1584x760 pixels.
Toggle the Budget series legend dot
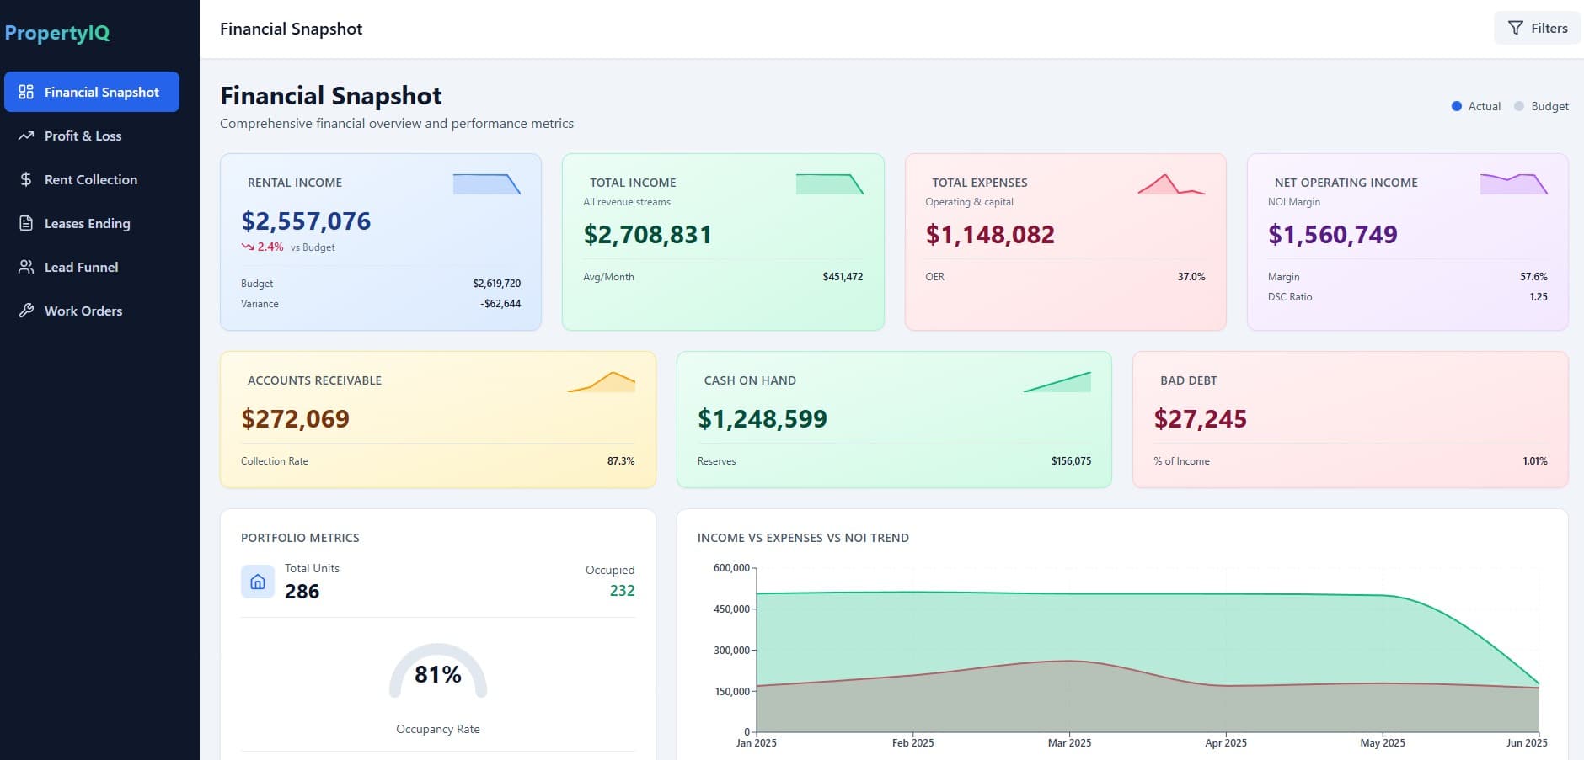(1519, 106)
